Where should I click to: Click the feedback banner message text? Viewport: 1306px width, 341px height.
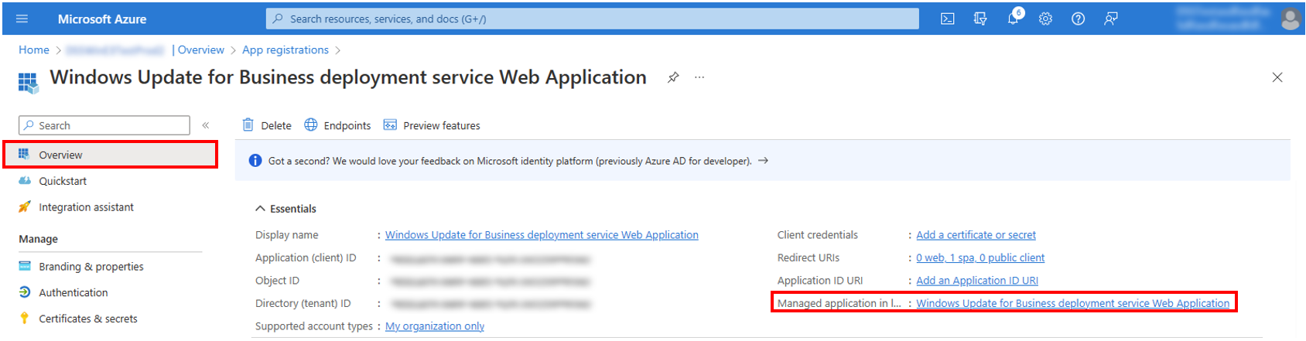(510, 161)
